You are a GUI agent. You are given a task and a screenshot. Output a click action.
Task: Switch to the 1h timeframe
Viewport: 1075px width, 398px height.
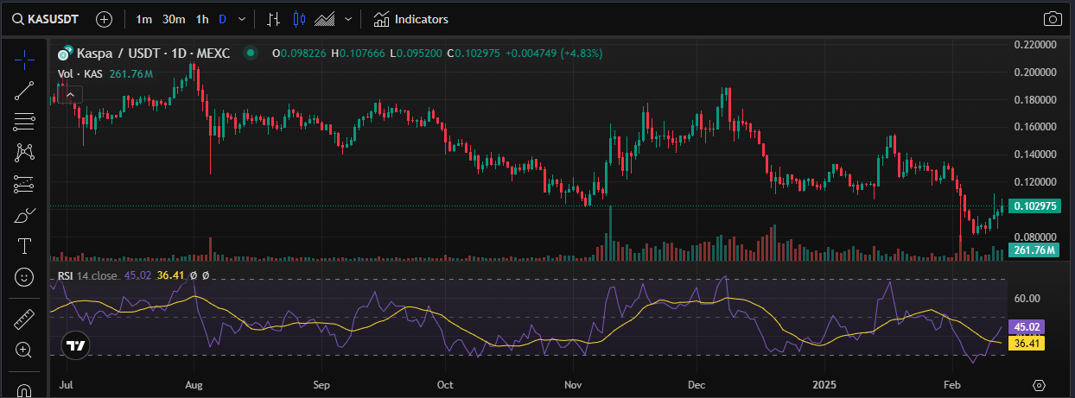tap(201, 19)
